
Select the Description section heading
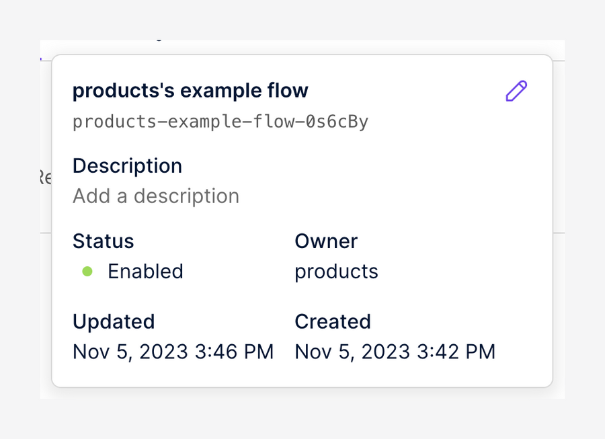coord(127,165)
